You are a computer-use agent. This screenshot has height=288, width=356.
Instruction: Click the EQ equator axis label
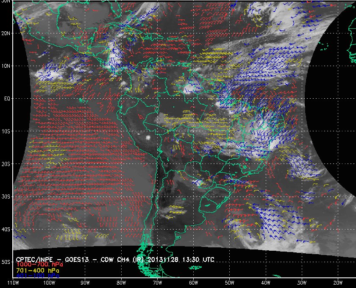7,99
